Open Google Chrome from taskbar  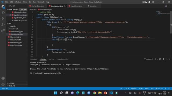coord(94,93)
